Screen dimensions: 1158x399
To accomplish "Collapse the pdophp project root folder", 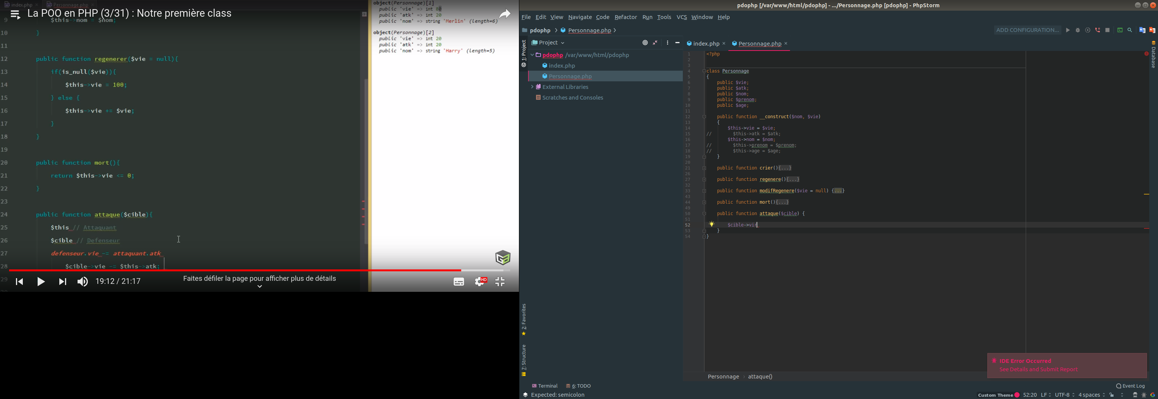I will pos(532,55).
